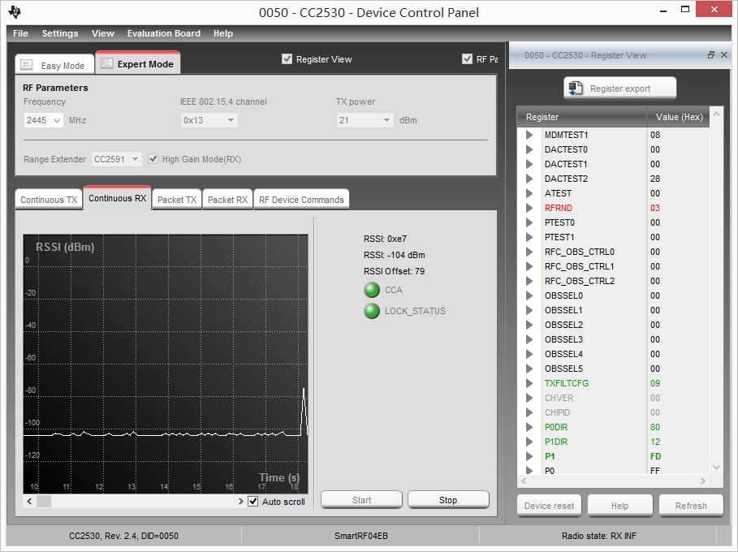Image resolution: width=738 pixels, height=552 pixels.
Task: Expand the MDMTEST1 register row
Action: (x=529, y=135)
